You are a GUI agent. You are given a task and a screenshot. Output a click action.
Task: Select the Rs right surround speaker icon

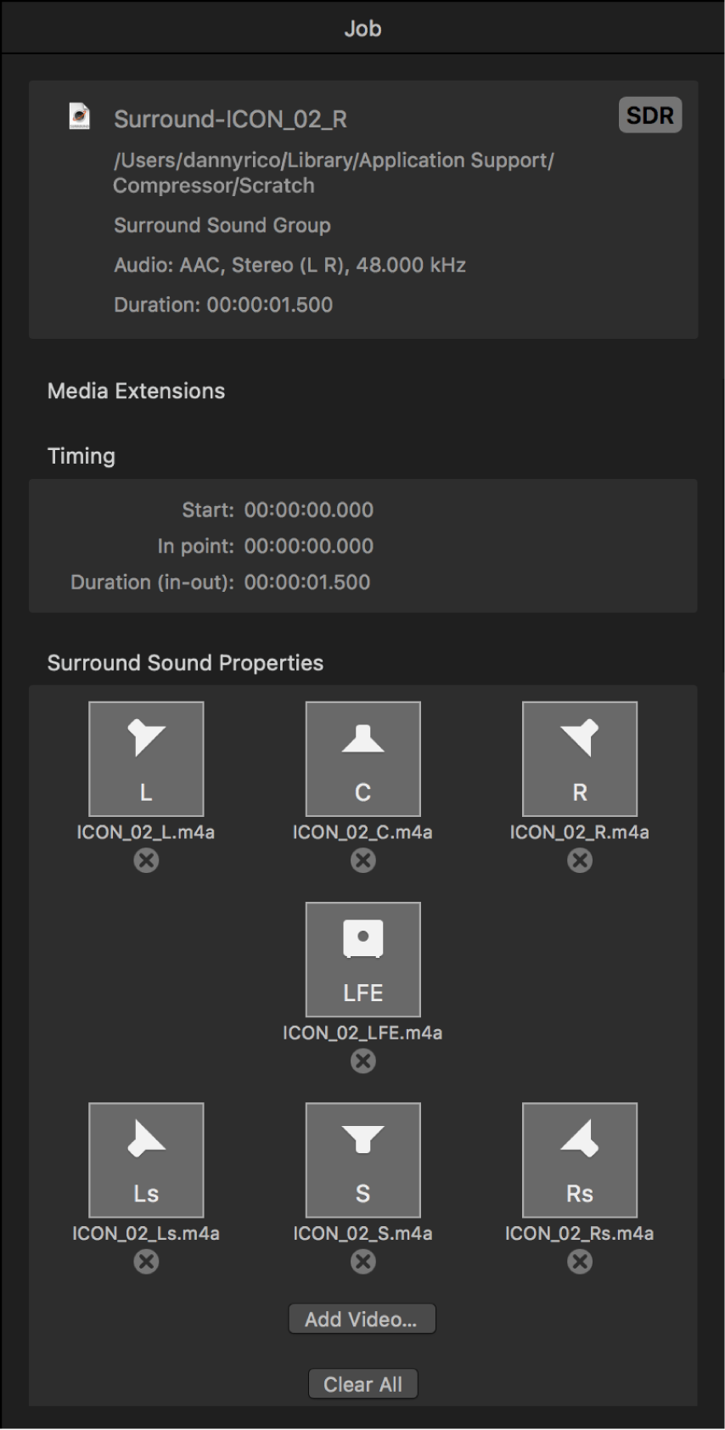coord(579,1159)
